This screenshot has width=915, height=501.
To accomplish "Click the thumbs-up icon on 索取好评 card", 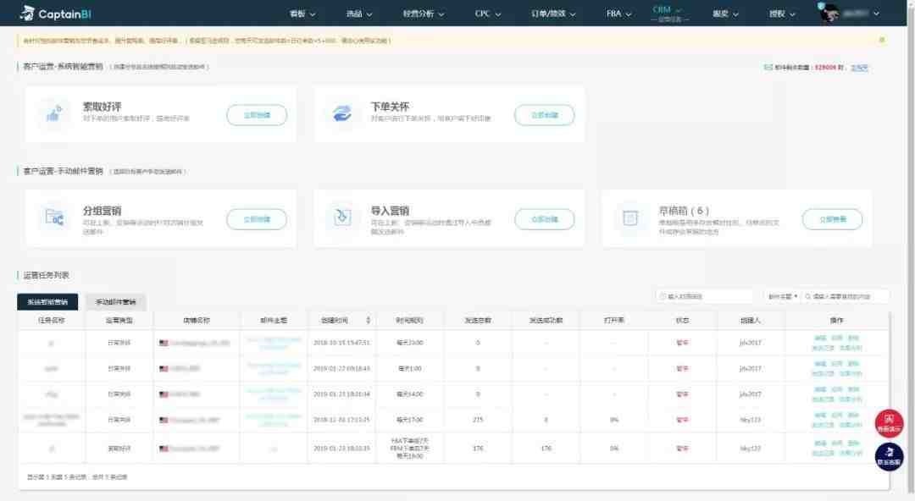I will coord(53,113).
